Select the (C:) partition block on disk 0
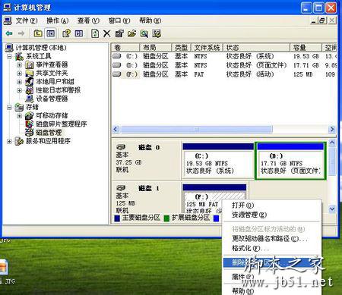The image size is (342, 295). (x=218, y=161)
